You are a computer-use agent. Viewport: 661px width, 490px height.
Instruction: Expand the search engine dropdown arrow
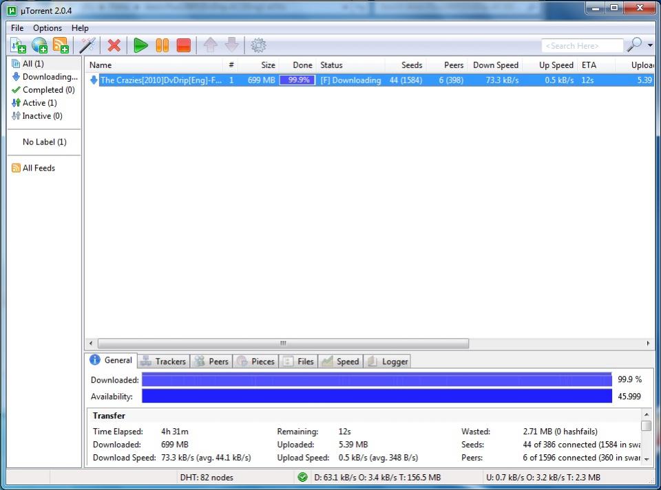coord(650,45)
